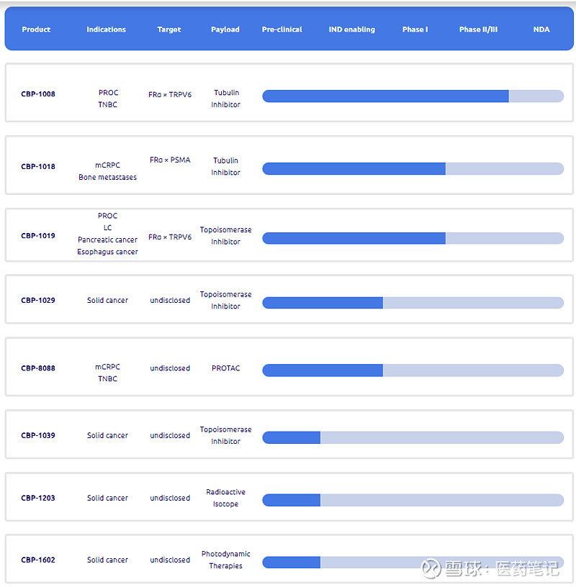The height and width of the screenshot is (587, 576).
Task: Click the Pre-clinical stage header
Action: (282, 29)
